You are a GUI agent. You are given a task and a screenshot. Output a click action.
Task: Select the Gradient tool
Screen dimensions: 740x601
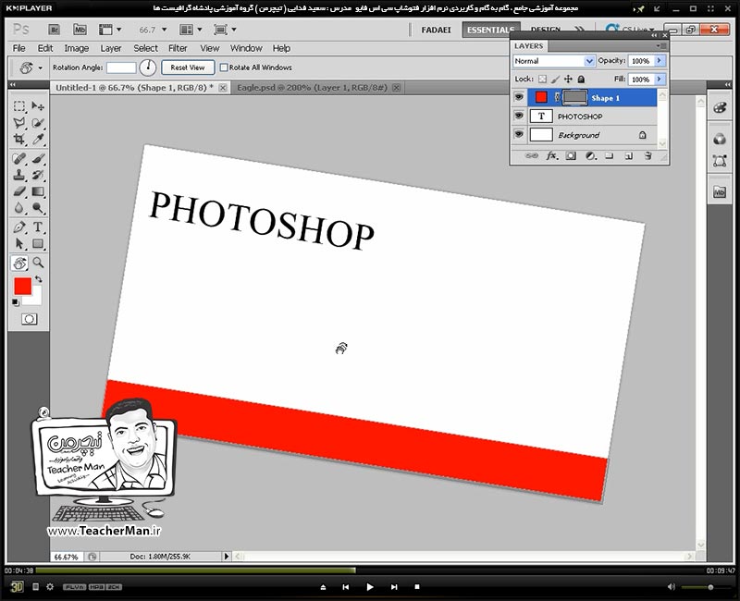pos(38,191)
